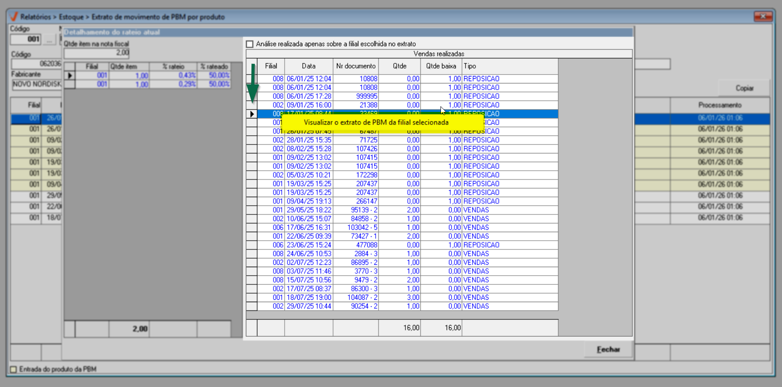
Task: Click the Tipo column header
Action: 510,66
